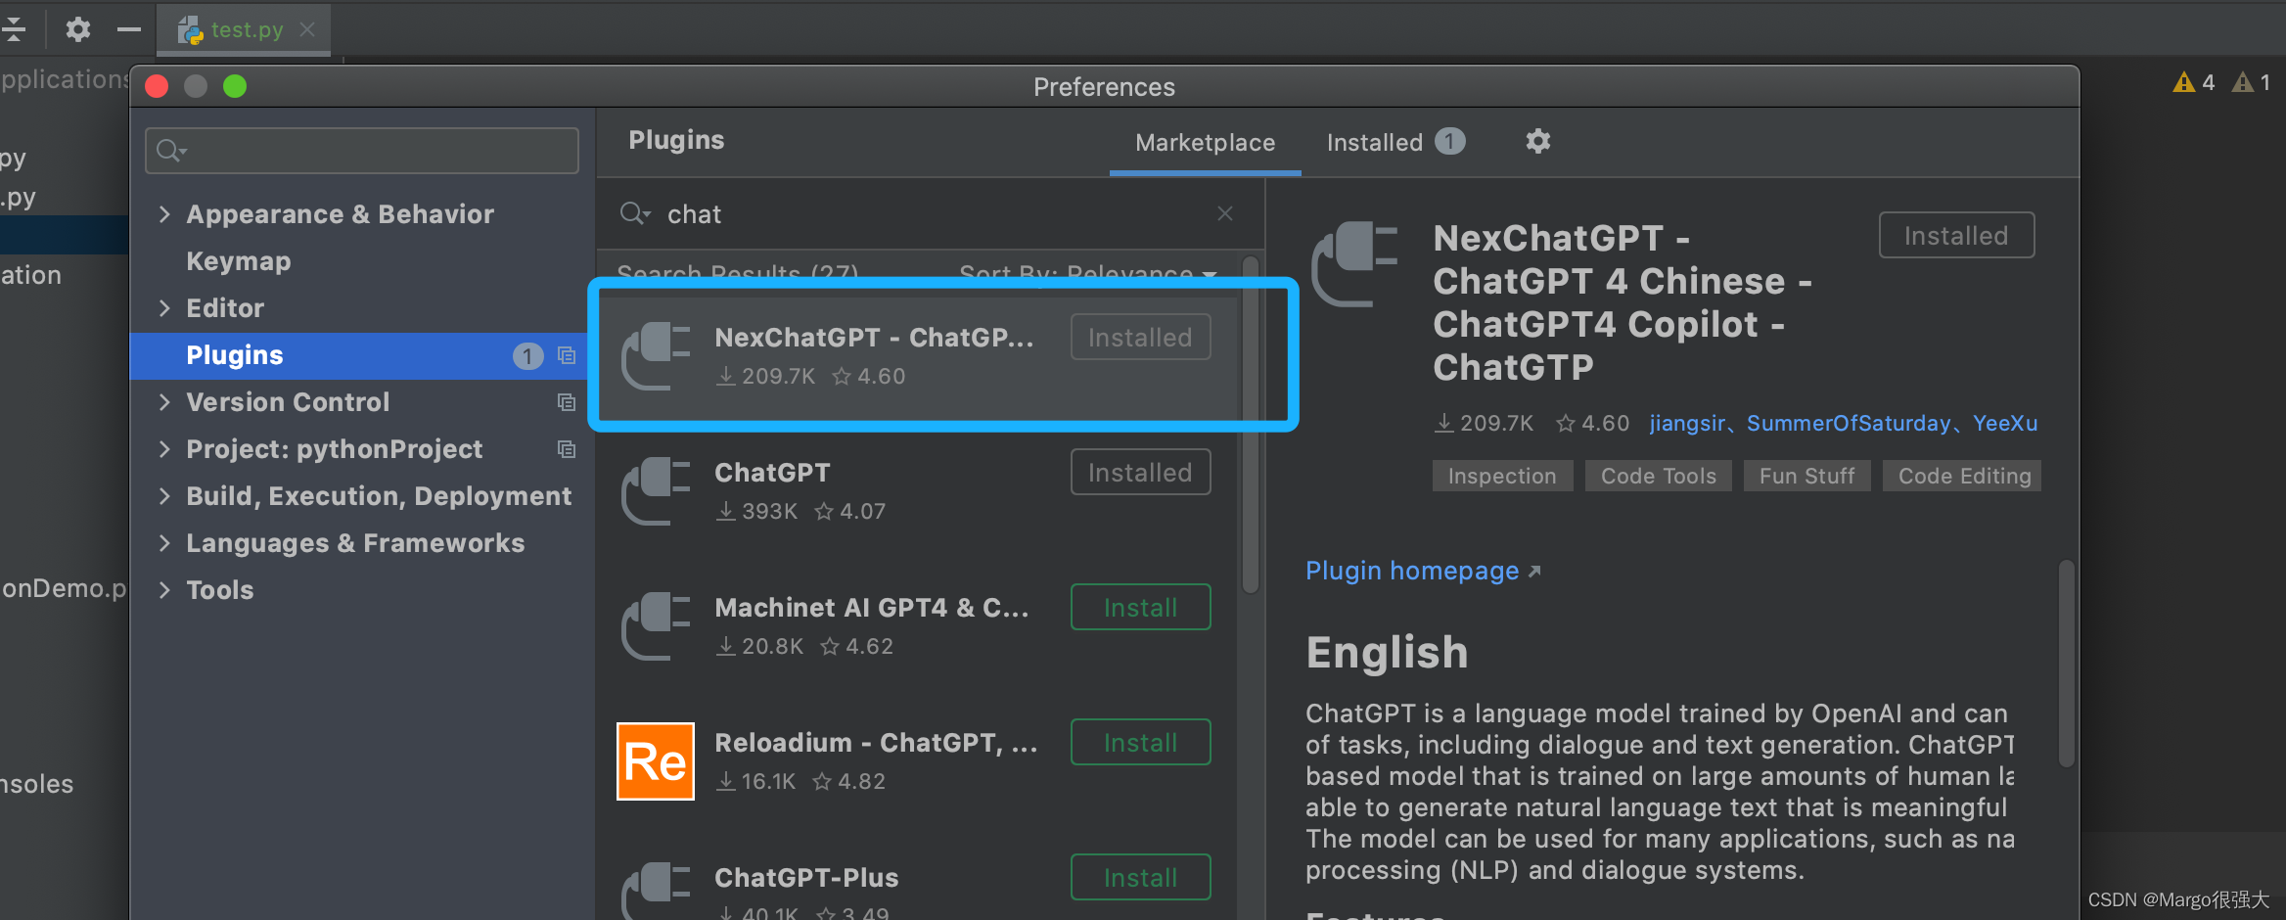Image resolution: width=2286 pixels, height=920 pixels.
Task: Click Installed button for ChatGPT plugin
Action: coord(1140,472)
